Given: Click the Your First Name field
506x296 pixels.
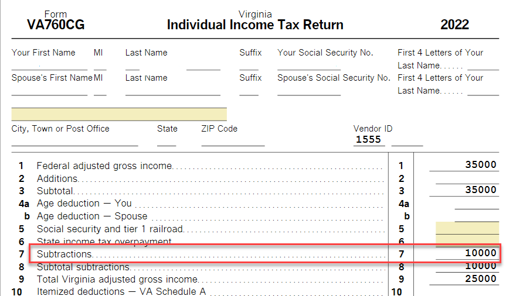Looking at the screenshot, I should click(49, 65).
